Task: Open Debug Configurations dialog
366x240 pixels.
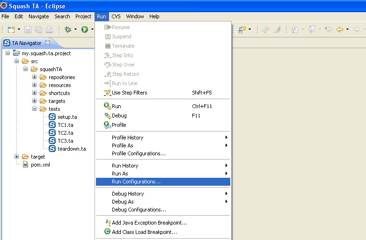Action: click(x=163, y=210)
